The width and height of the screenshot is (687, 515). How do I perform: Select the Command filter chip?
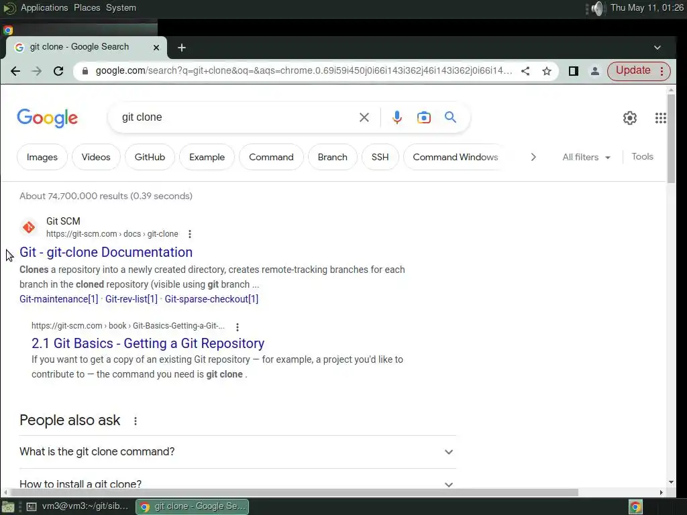271,157
